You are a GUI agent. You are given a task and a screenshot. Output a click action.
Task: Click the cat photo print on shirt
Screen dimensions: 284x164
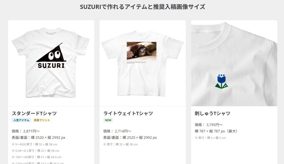click(x=141, y=51)
